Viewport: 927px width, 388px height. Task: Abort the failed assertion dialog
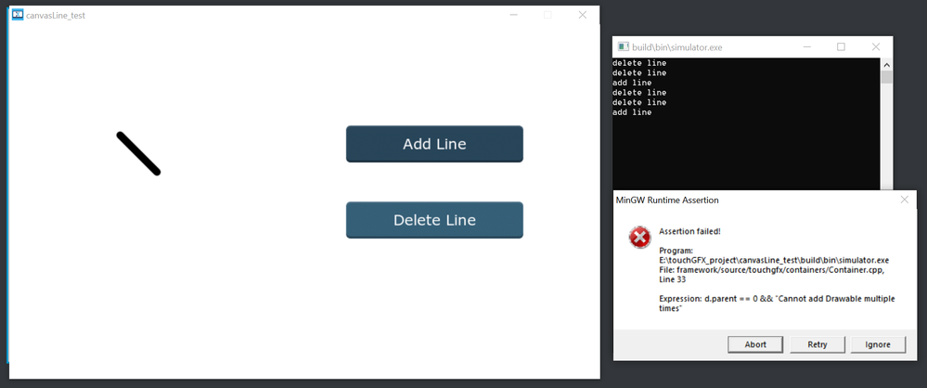click(755, 344)
